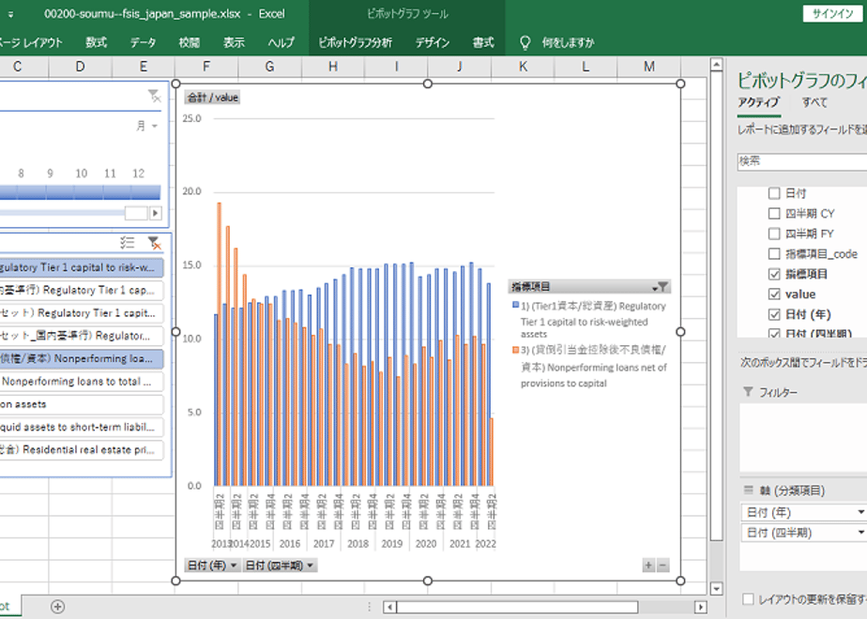Viewport: 867px width, 619px height.
Task: Click the timeline horizontal scroll track
Action: (62, 213)
